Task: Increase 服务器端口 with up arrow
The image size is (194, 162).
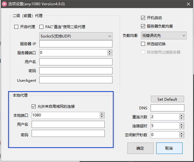Action: point(109,51)
